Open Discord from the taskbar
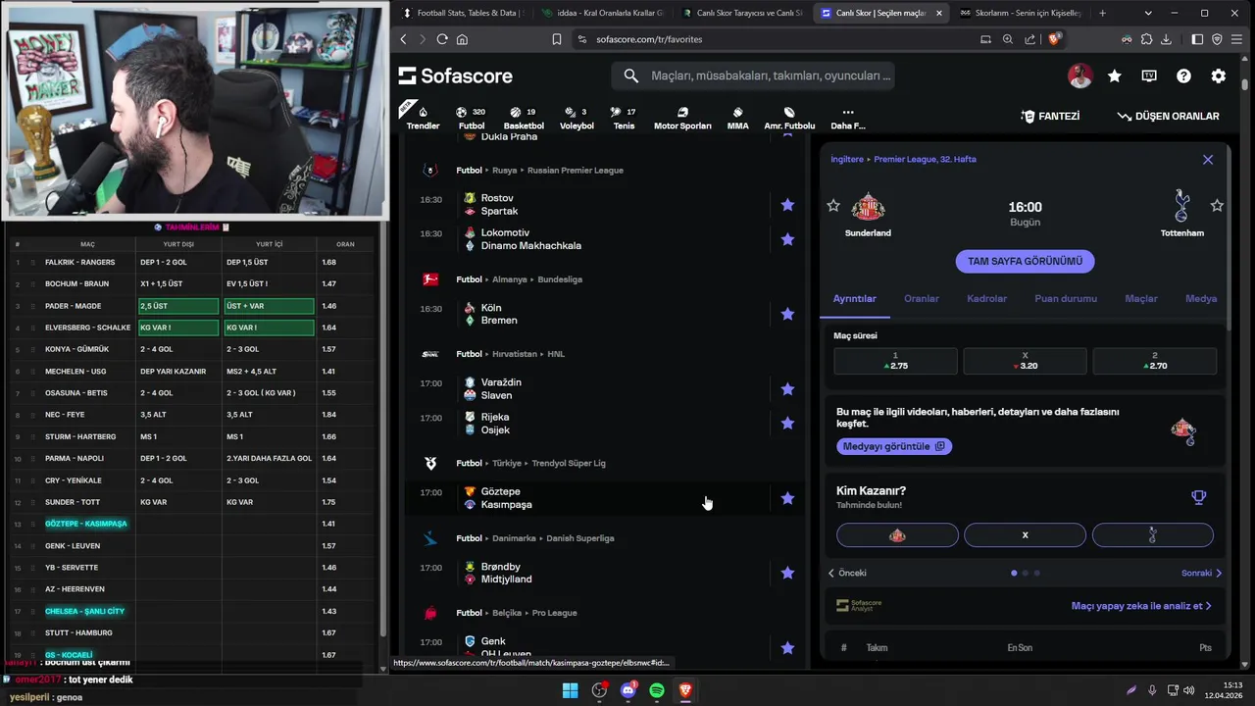 tap(628, 690)
